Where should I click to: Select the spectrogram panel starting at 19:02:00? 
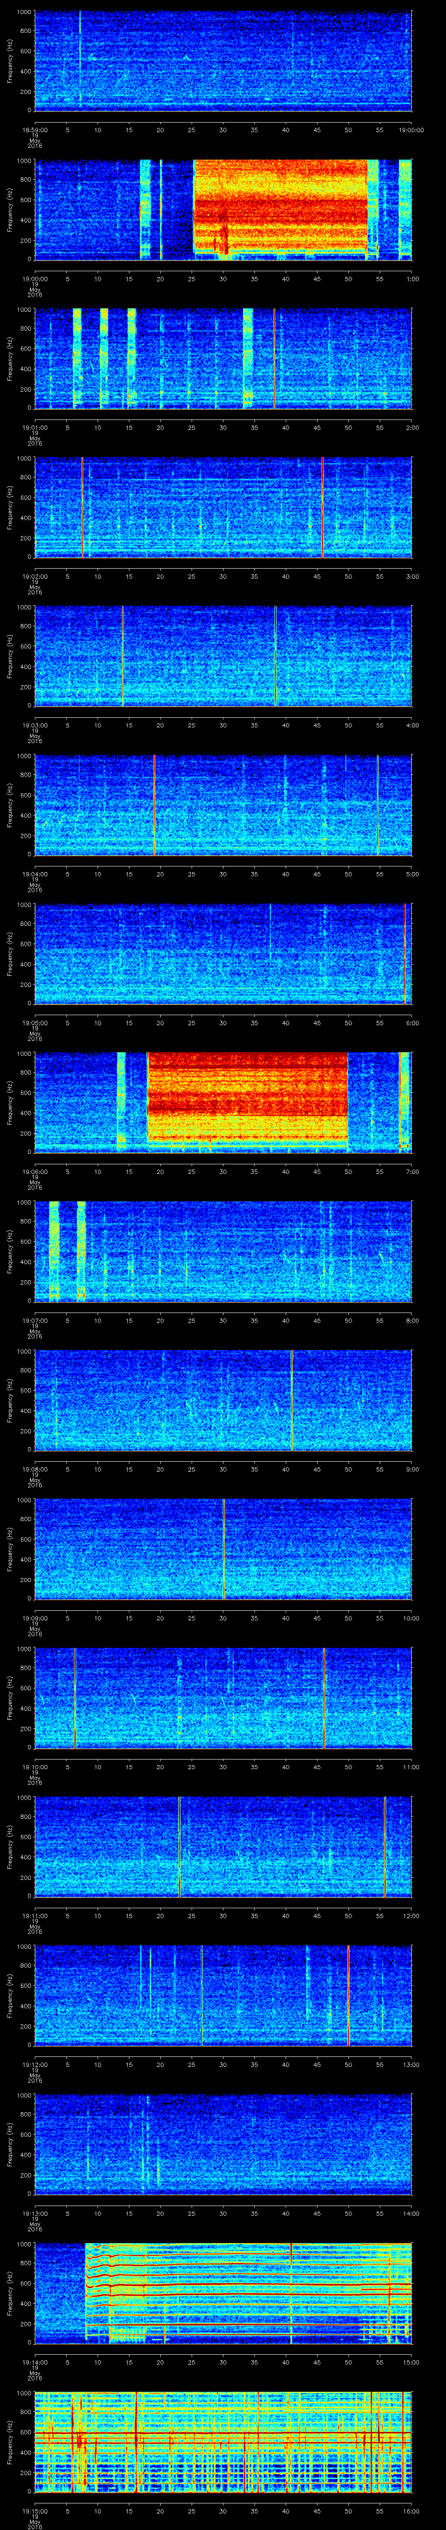click(x=223, y=507)
